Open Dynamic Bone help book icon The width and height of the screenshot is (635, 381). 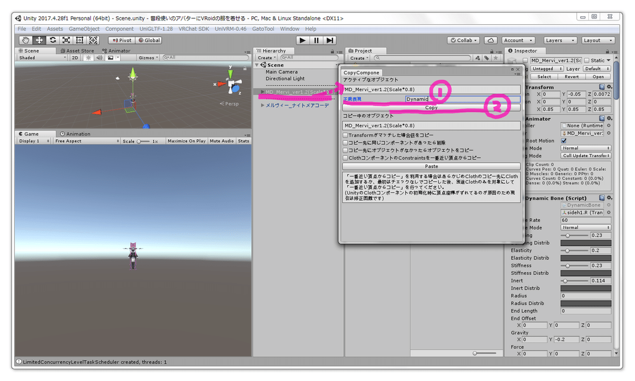coord(602,198)
